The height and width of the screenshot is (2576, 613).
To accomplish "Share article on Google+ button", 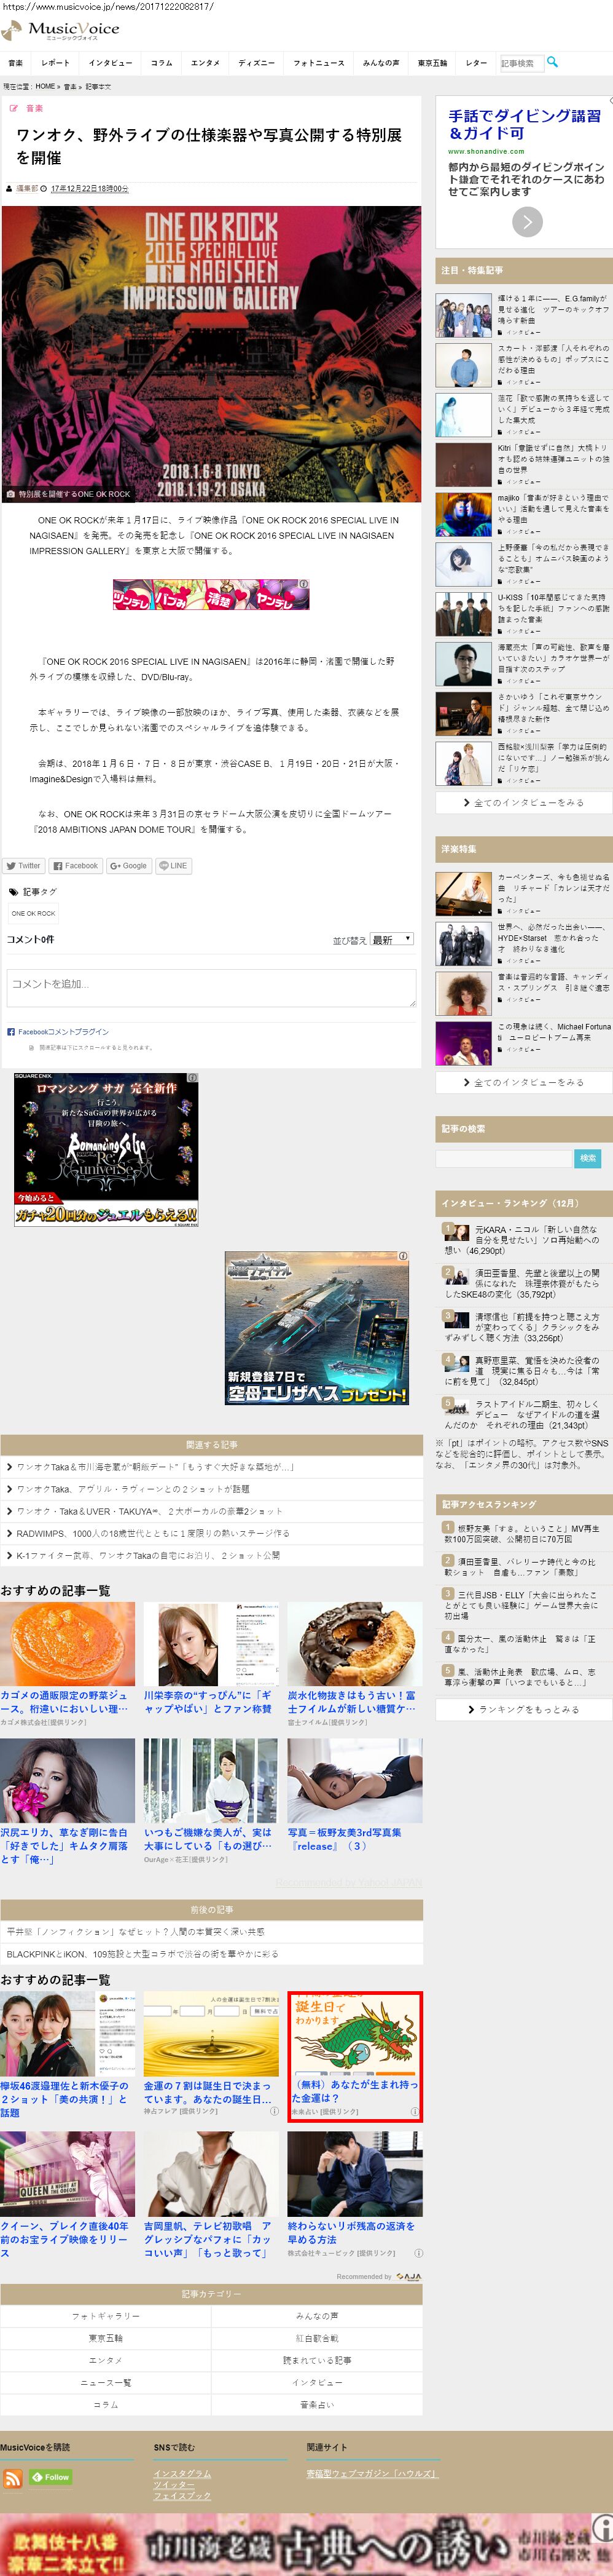I will click(x=129, y=866).
